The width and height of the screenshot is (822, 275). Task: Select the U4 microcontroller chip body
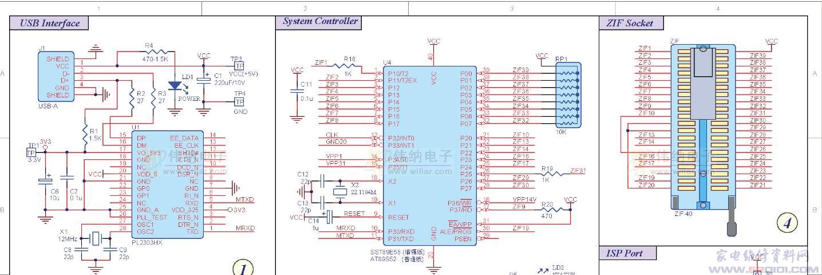tap(429, 155)
